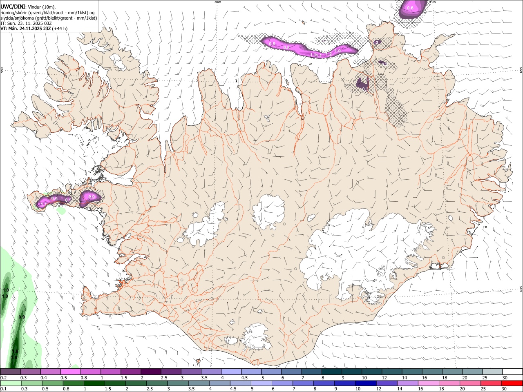Viewport: 523px width, 392px height.
Task: Click the 20W longitude label
Action: point(217,2)
